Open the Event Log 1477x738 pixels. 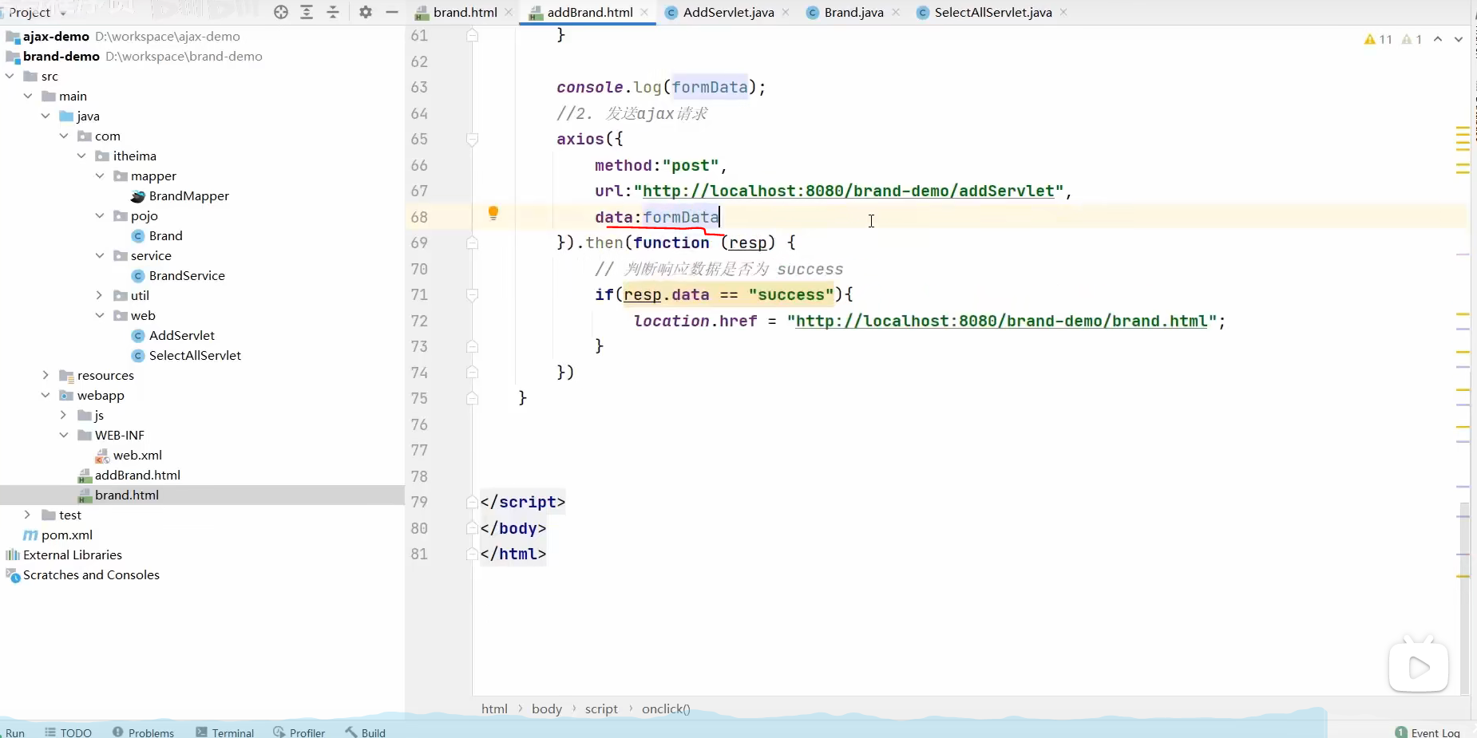pyautogui.click(x=1428, y=732)
